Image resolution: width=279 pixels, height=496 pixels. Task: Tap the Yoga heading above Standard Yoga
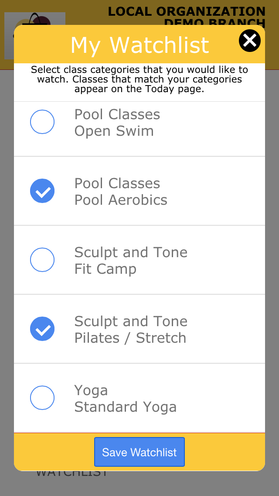(x=91, y=390)
